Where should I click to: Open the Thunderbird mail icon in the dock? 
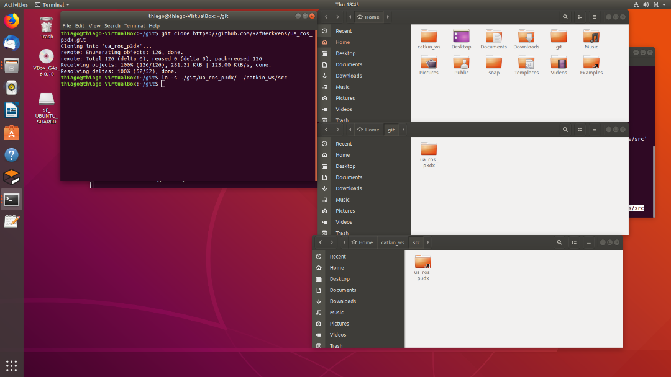point(11,43)
